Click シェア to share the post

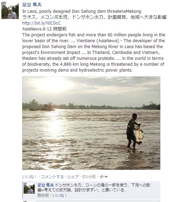coord(73,177)
